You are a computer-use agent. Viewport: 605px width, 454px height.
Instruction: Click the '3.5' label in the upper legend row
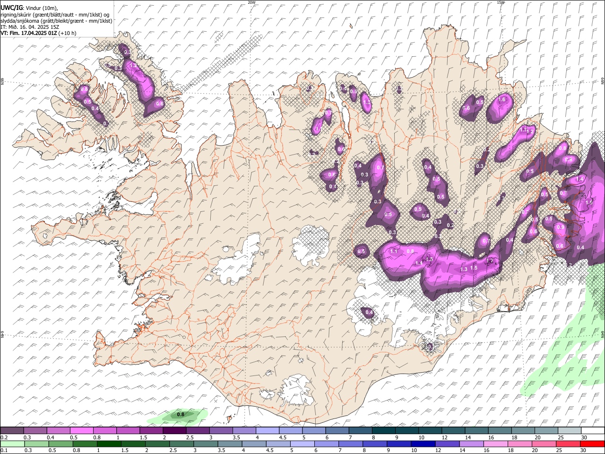coord(237,437)
